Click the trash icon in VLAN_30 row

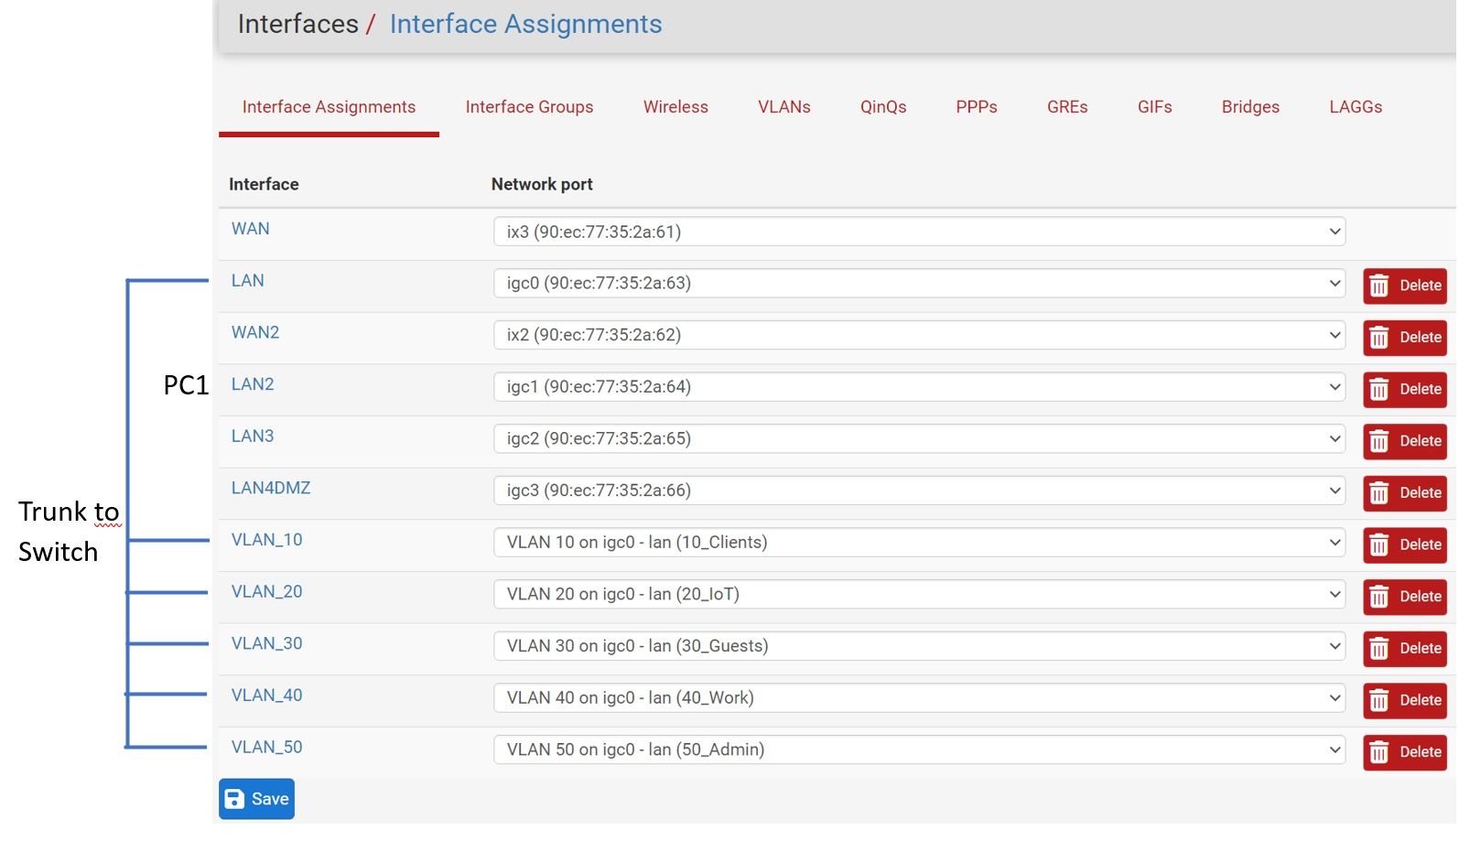tap(1379, 649)
